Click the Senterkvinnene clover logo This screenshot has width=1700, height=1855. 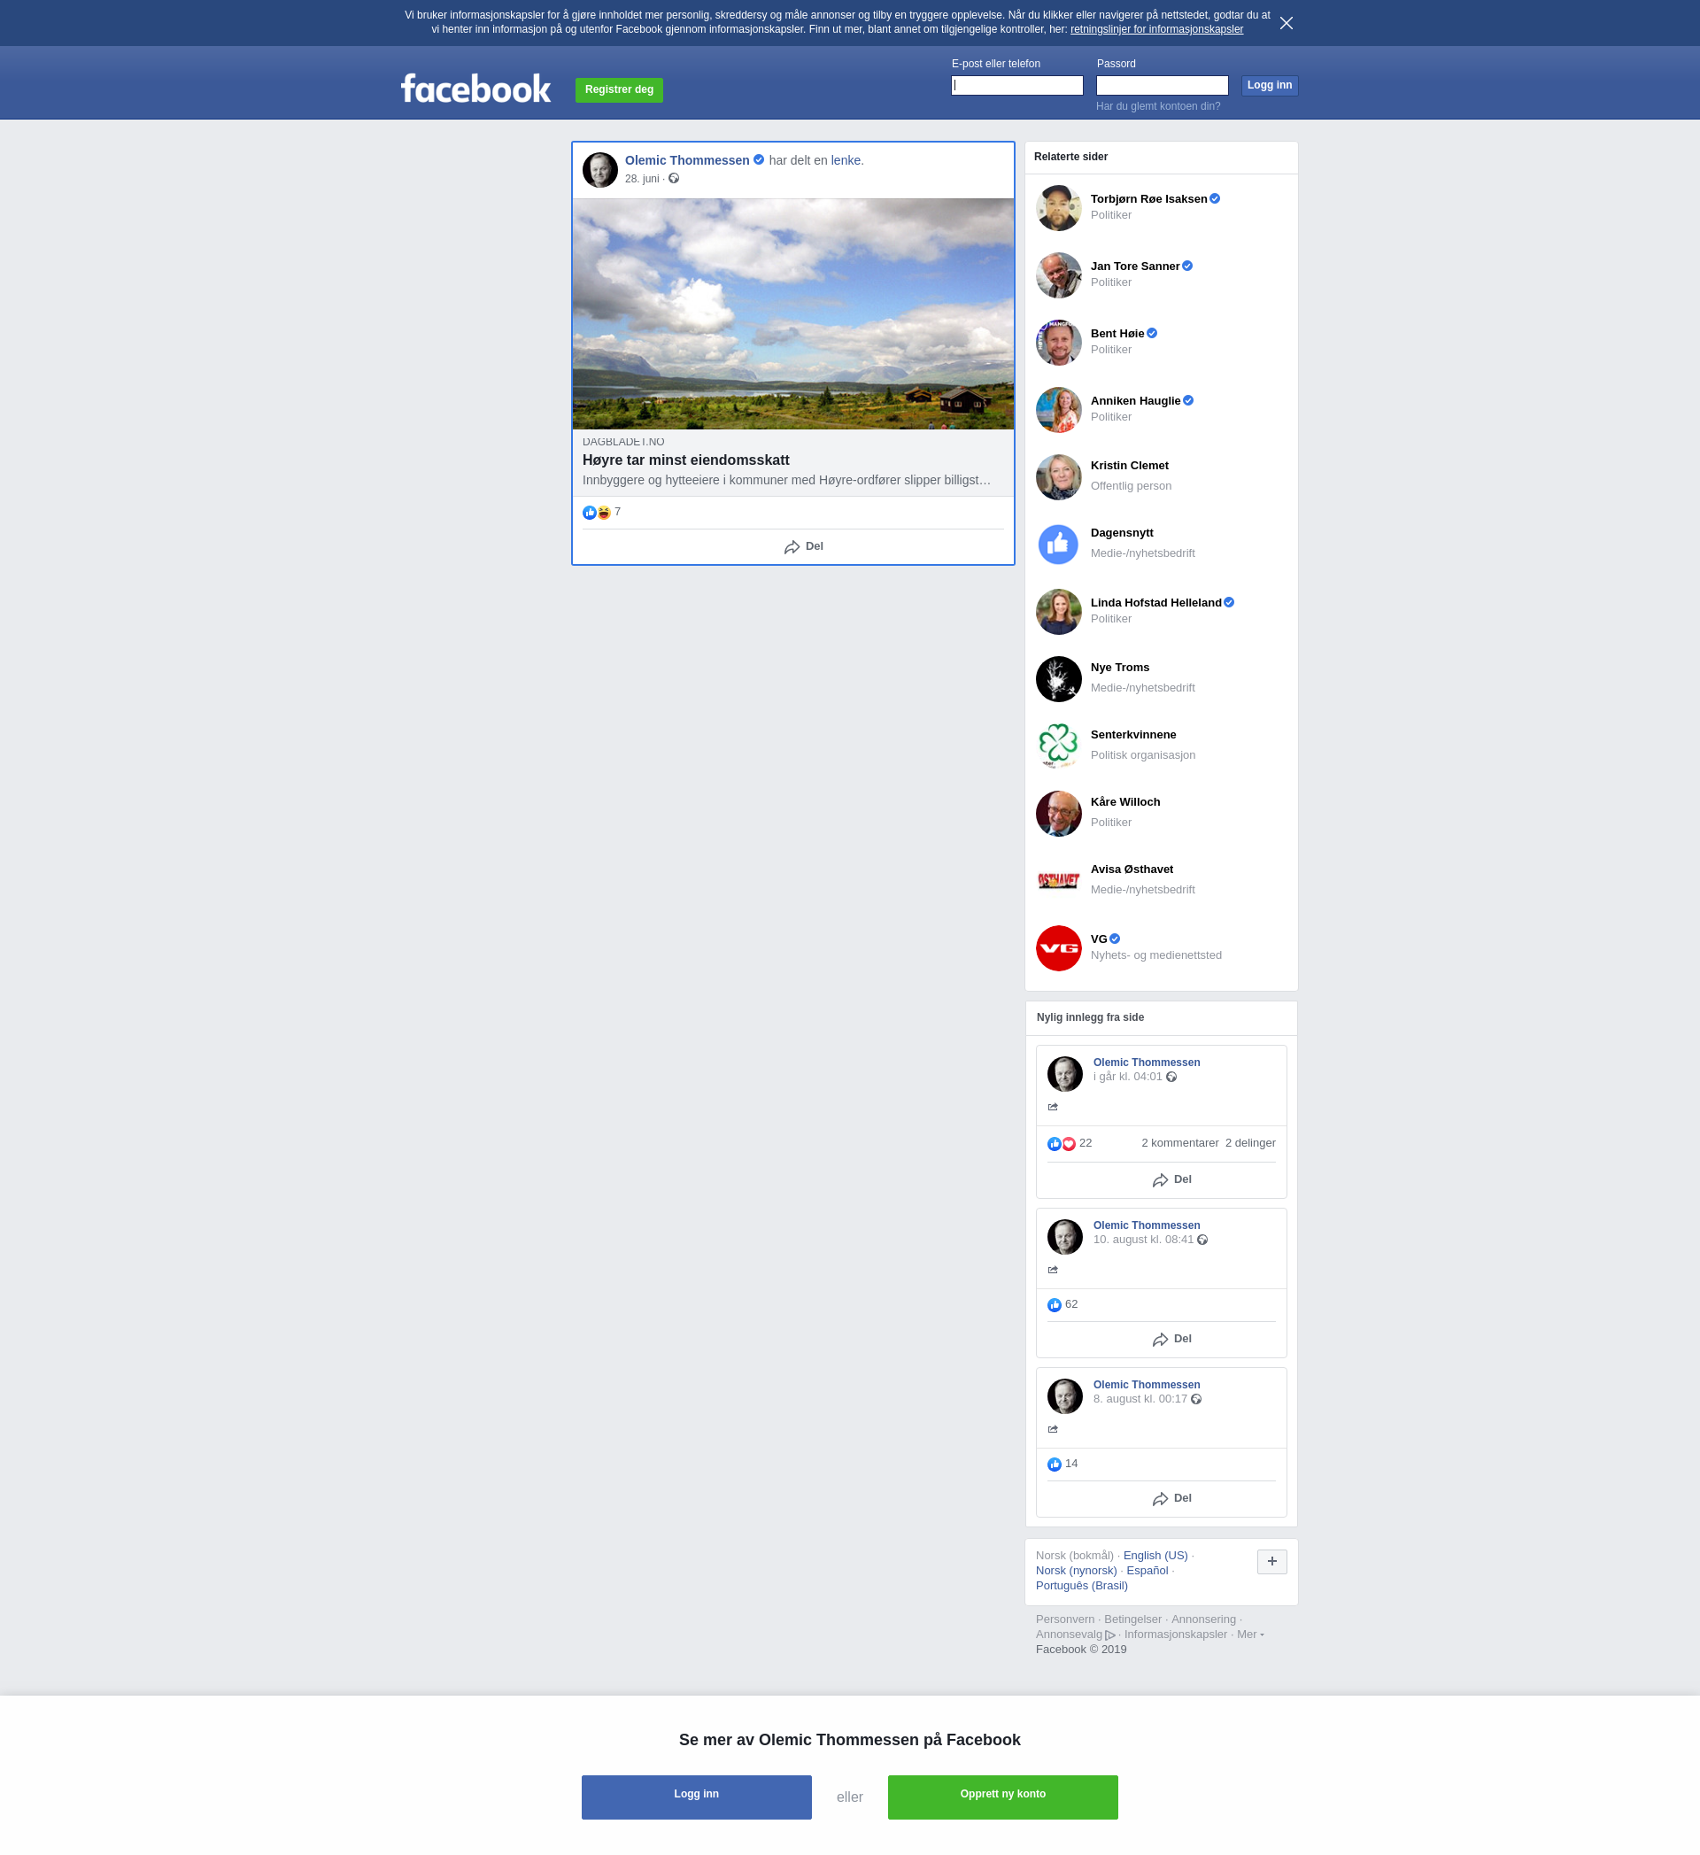pos(1058,746)
